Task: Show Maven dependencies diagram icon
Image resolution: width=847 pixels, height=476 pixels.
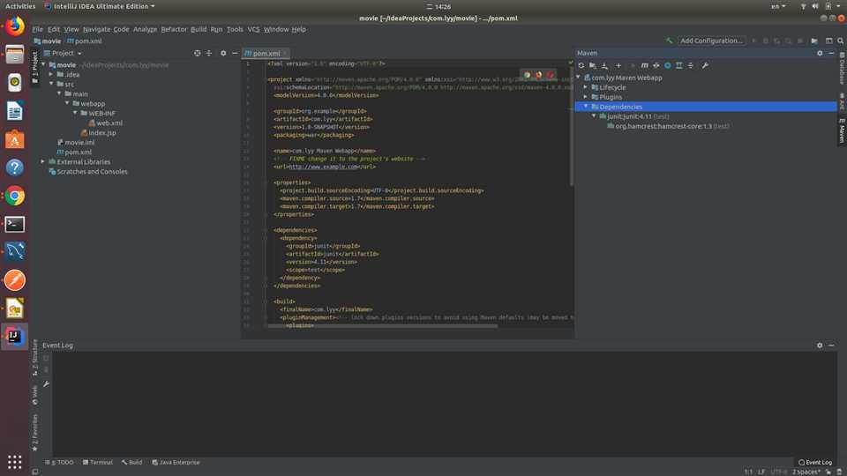Action: point(679,65)
